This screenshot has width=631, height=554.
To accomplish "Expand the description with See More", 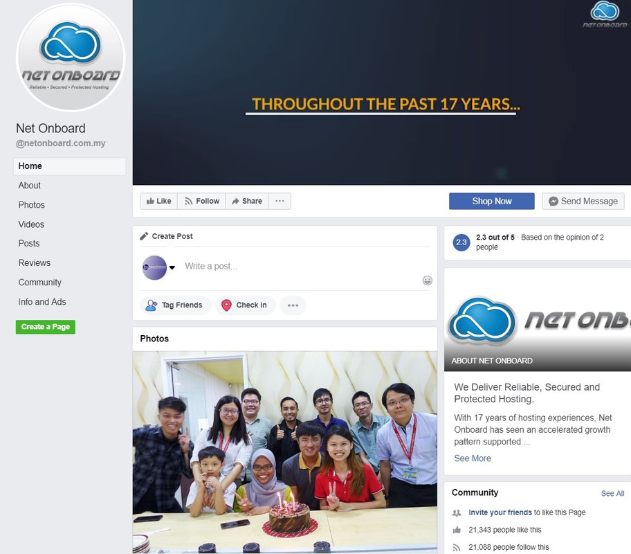I will click(473, 458).
